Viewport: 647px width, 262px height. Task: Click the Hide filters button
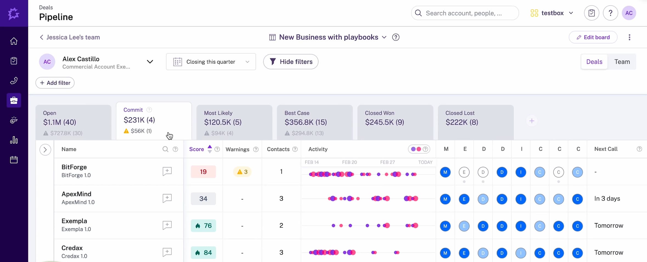coord(291,62)
